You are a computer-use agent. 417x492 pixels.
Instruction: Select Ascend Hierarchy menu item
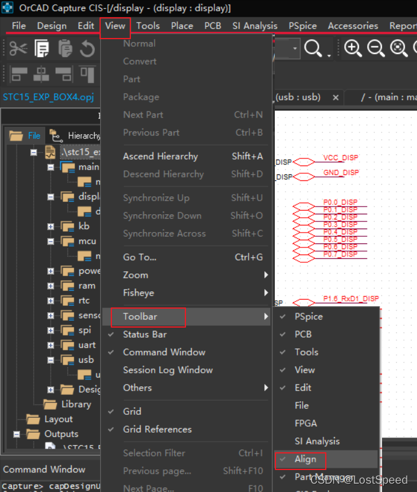(x=160, y=156)
